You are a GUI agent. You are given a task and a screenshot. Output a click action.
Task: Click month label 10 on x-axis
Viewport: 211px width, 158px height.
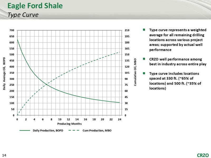[60, 119]
